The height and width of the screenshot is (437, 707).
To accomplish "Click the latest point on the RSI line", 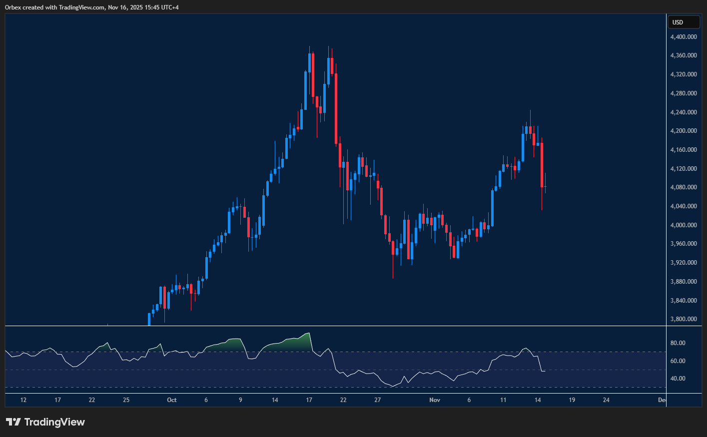I will [545, 371].
